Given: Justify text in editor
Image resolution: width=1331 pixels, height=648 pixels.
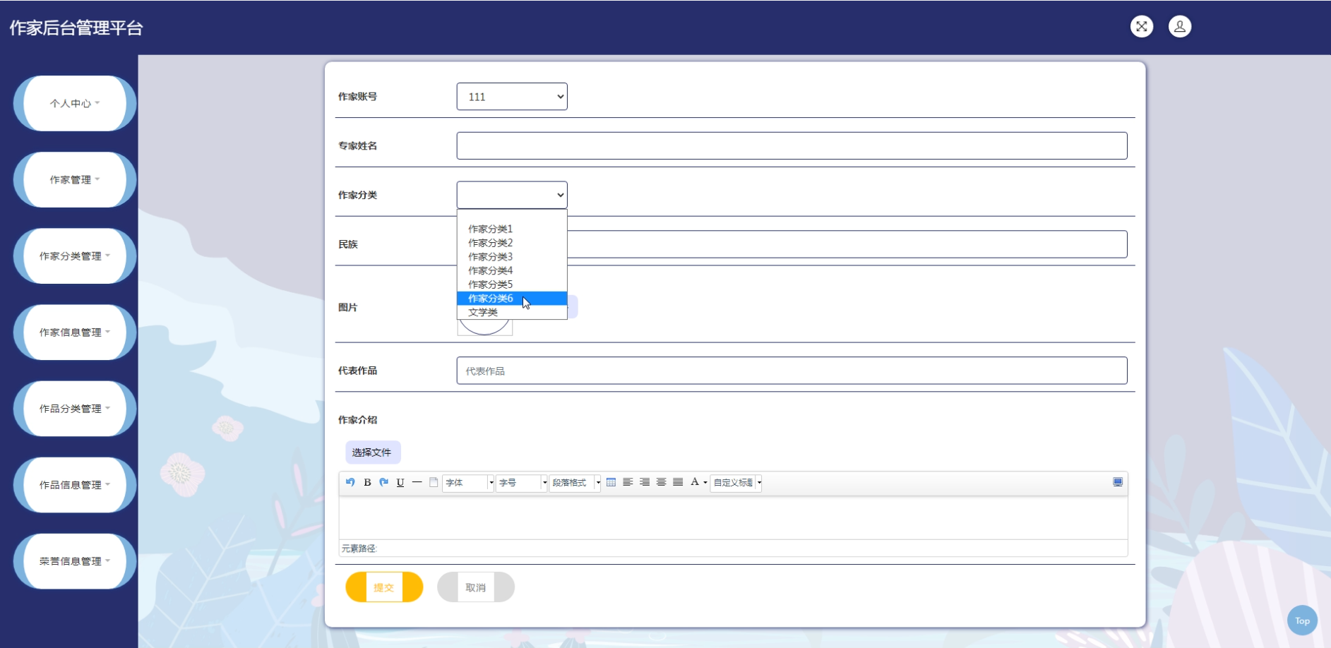Looking at the screenshot, I should (x=678, y=482).
